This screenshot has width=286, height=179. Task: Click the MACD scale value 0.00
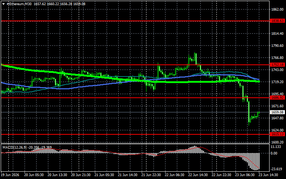coord(274,153)
